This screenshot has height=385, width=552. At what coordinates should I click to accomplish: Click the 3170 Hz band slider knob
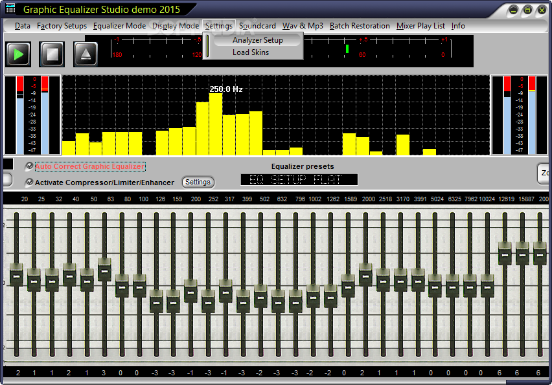400,280
